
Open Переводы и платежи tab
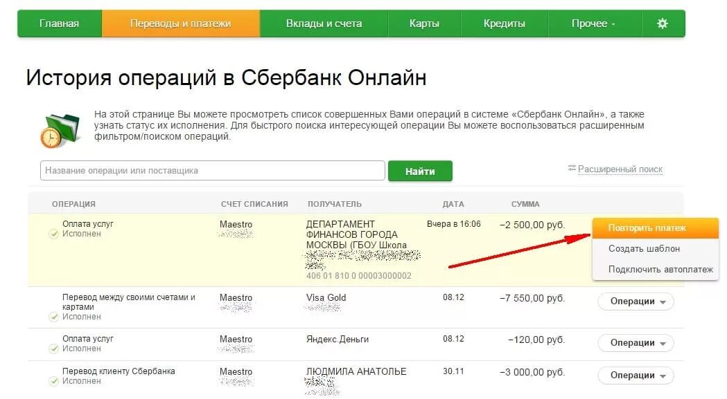(180, 24)
